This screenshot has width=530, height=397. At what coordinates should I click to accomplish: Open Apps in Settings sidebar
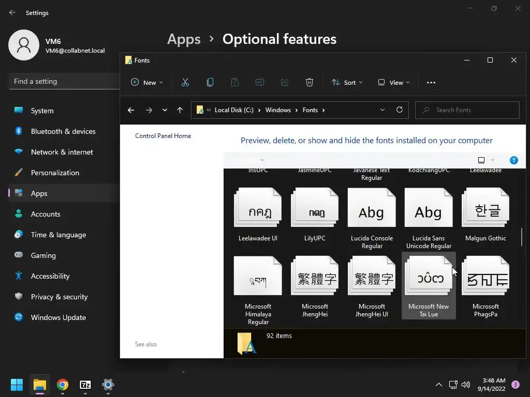(64, 193)
